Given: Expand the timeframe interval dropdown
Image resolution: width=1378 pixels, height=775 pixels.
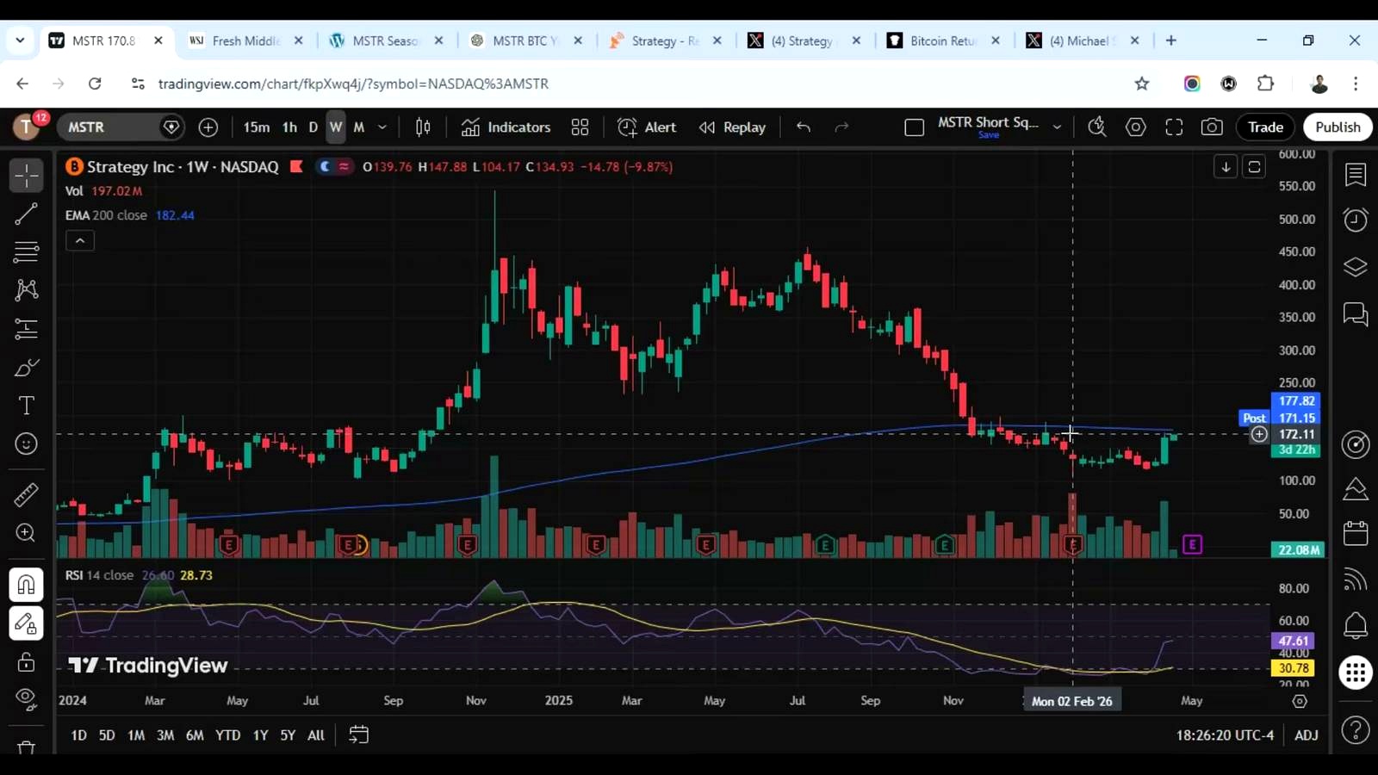Looking at the screenshot, I should pos(382,127).
